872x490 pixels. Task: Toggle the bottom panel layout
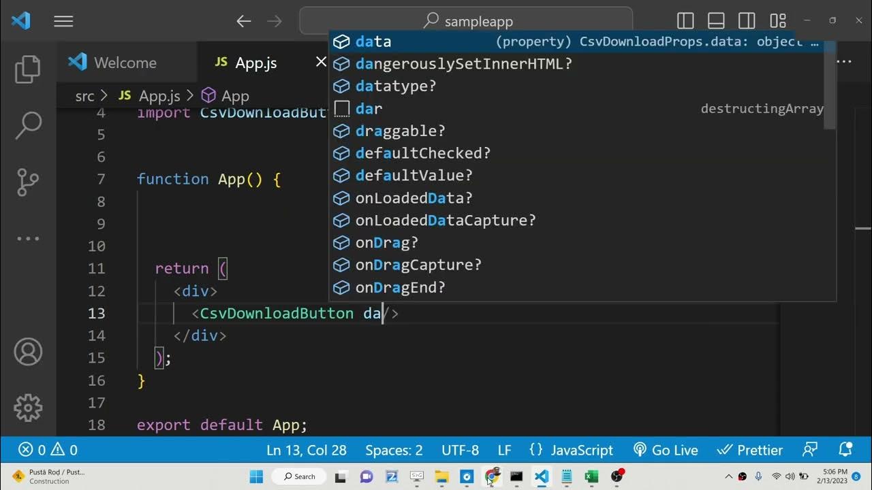point(716,21)
